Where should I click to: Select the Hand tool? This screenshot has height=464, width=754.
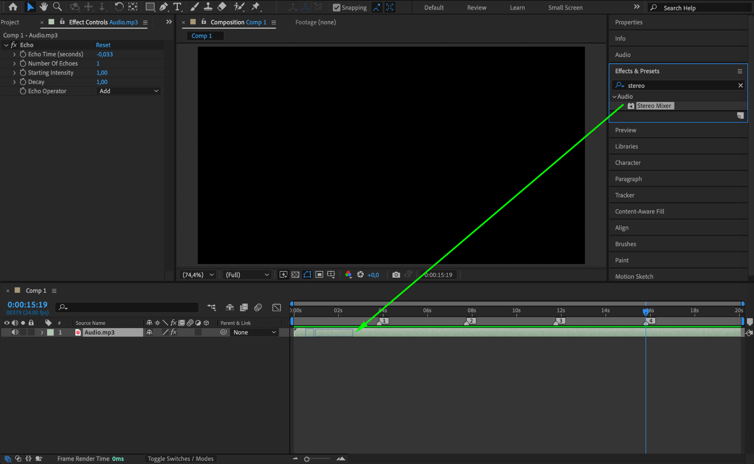(44, 7)
